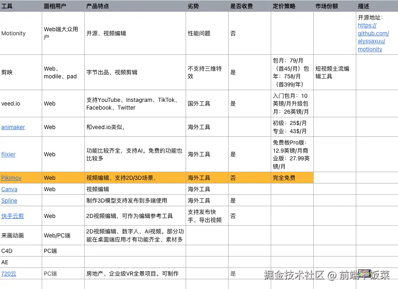Click the Web端大众用户 cell

pos(63,33)
